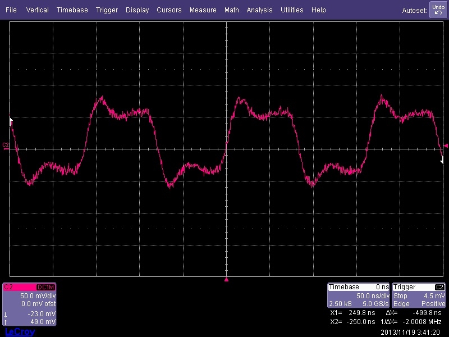Click the trigger delay marker below grid
The height and width of the screenshot is (337, 449).
coord(226,279)
